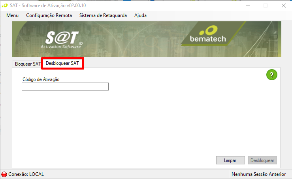
Task: Click the Conexão: LOCAL status text
Action: (x=26, y=174)
